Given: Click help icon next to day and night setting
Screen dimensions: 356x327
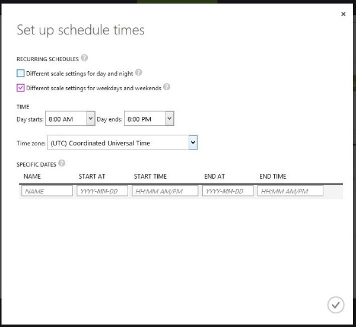Looking at the screenshot, I should (x=138, y=72).
